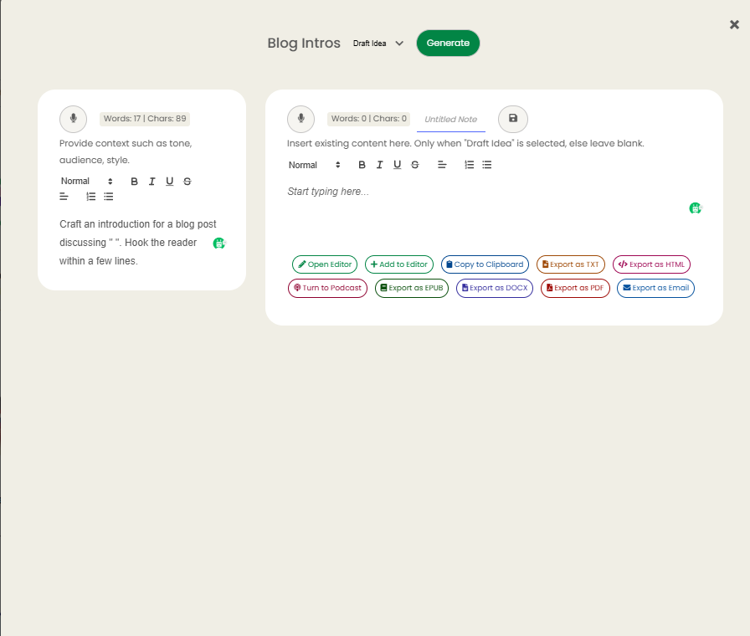This screenshot has width=750, height=636.
Task: Click Copy to Clipboard button
Action: pos(485,264)
